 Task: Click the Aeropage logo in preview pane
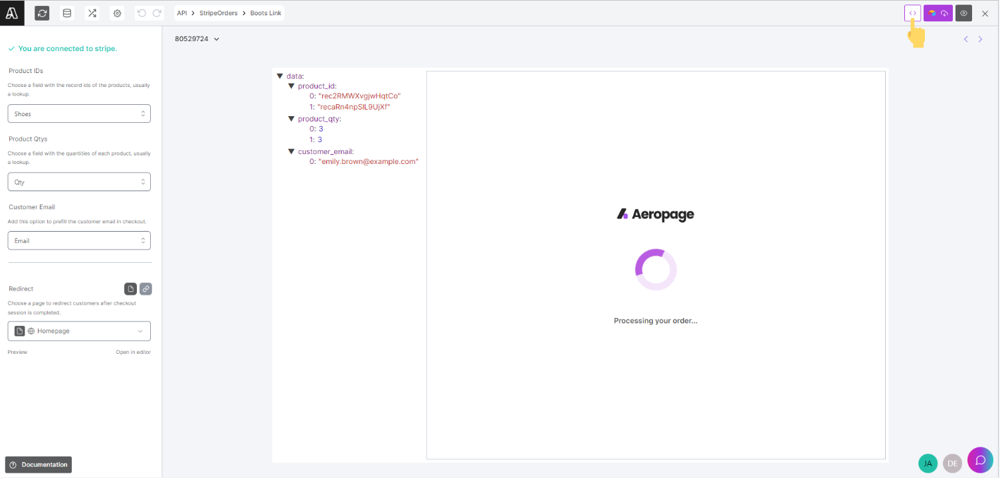(x=656, y=214)
